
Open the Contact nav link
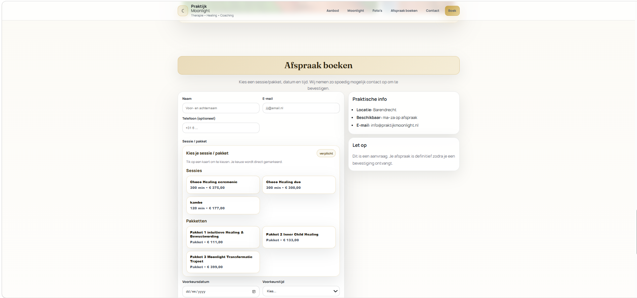(433, 11)
